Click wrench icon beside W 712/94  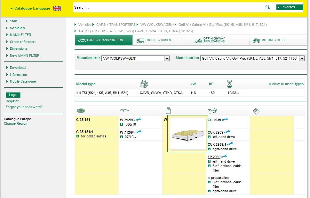[x=139, y=132]
